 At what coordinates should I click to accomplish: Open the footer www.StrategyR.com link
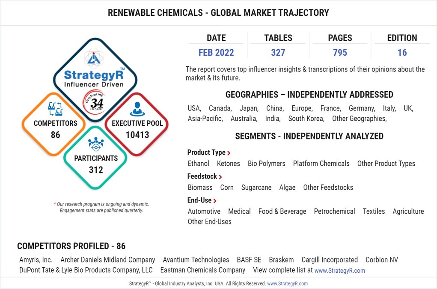click(x=287, y=283)
